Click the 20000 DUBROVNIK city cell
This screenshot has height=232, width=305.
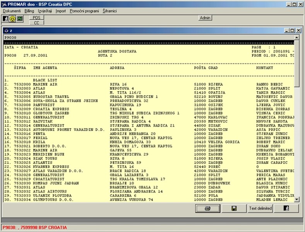[212, 183]
